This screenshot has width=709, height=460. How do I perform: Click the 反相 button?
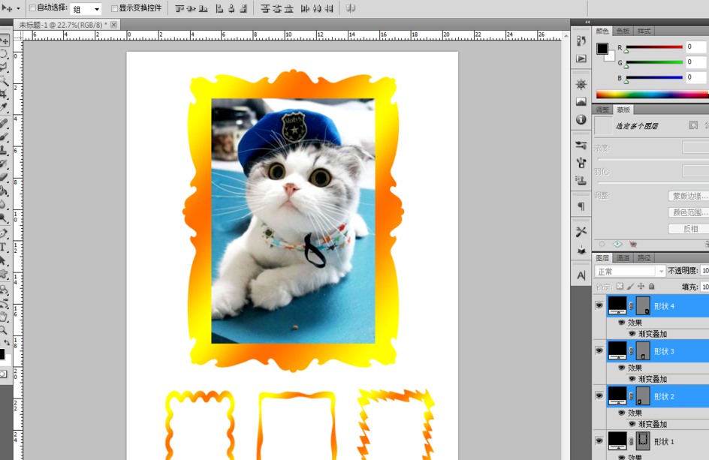point(689,229)
